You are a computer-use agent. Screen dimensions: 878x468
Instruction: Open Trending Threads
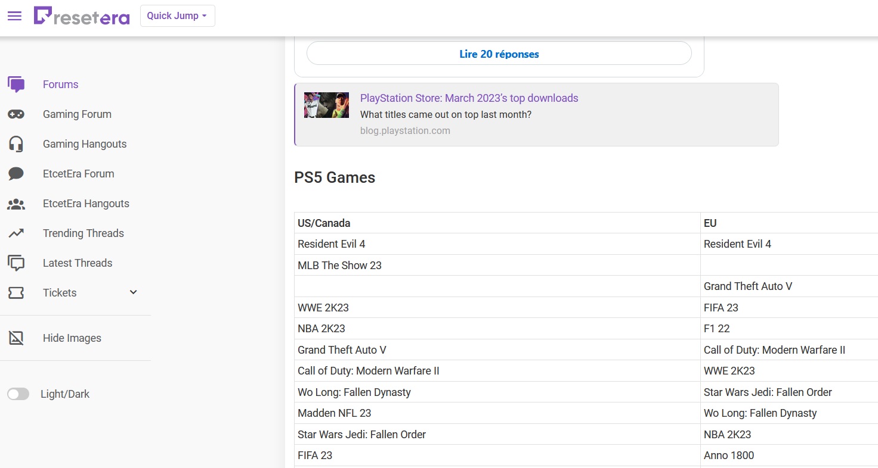(x=84, y=233)
